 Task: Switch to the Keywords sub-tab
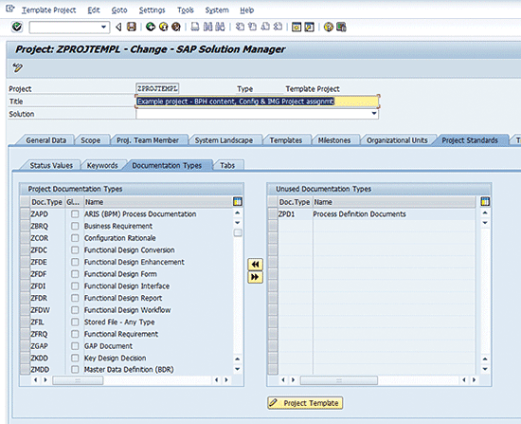point(102,165)
